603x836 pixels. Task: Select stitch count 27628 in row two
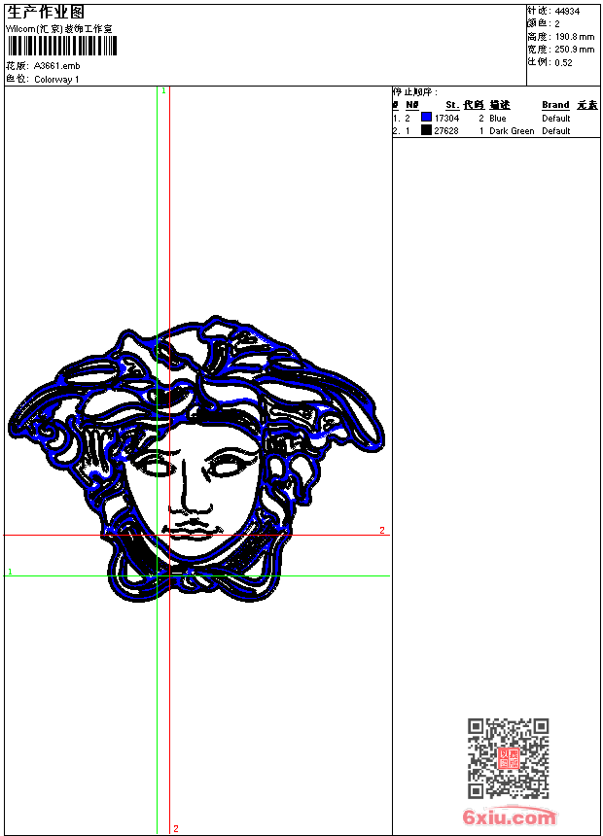446,131
